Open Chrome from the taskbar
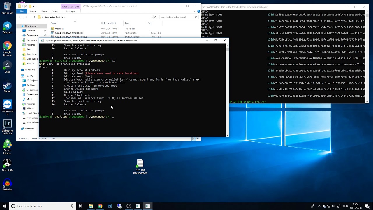This screenshot has height=210, width=373. pyautogui.click(x=100, y=206)
